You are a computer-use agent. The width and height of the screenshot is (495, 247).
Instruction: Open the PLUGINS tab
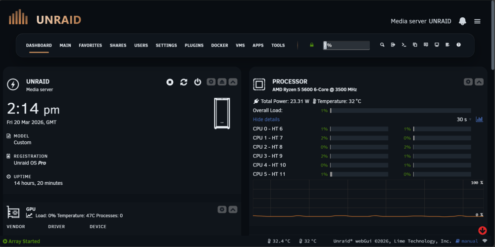(194, 45)
